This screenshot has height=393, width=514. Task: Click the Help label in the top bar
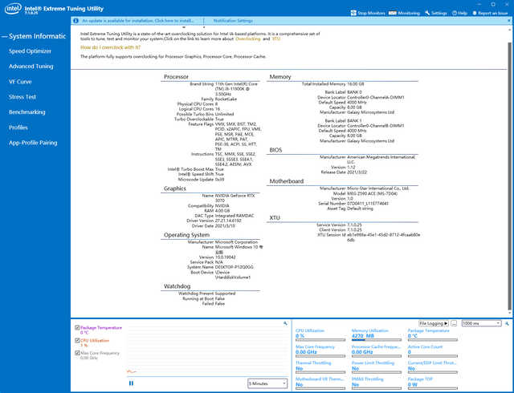tap(463, 13)
